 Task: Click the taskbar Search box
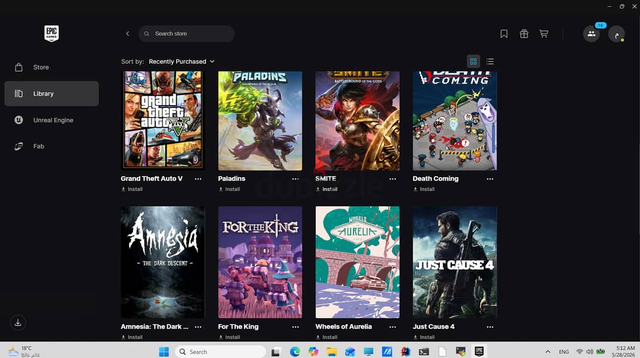point(220,351)
